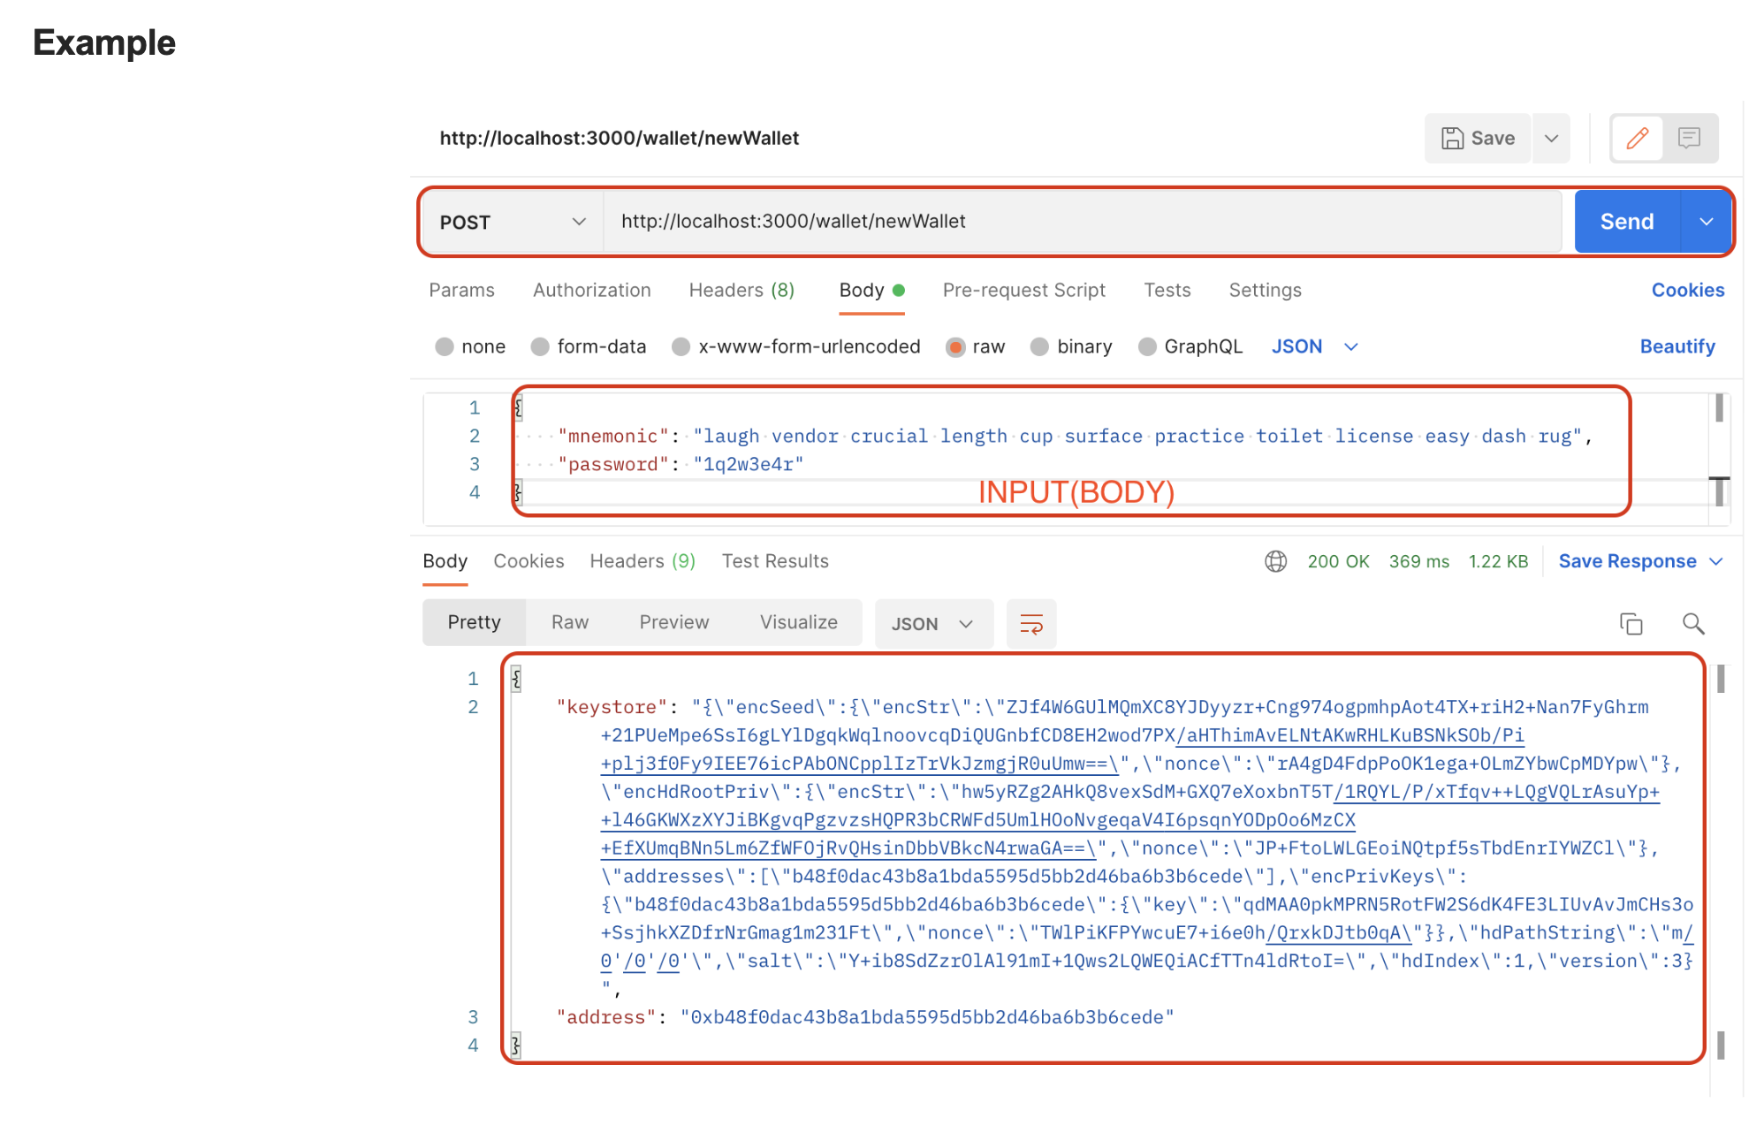Open the POST method dropdown
Screen dimensions: 1764x1133
513,222
